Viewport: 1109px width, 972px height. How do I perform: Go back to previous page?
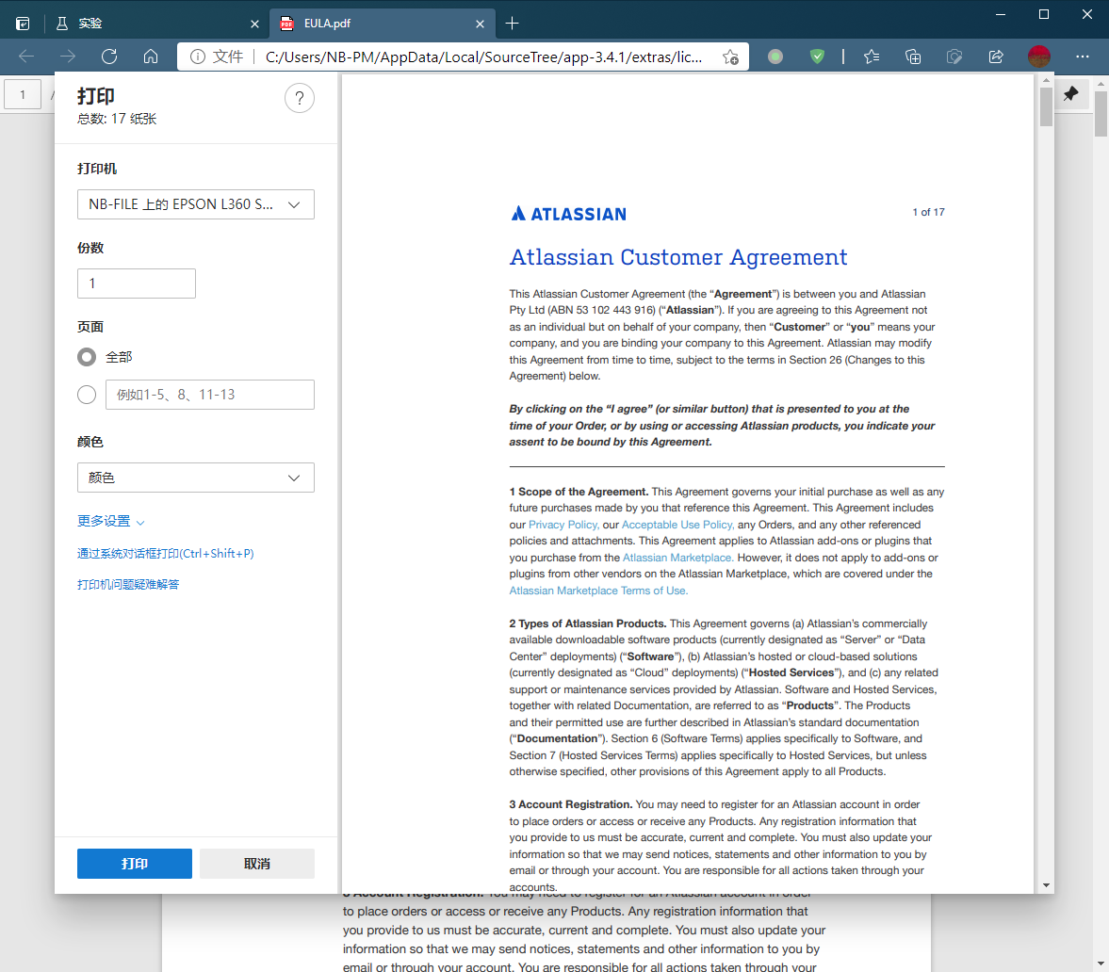tap(26, 57)
